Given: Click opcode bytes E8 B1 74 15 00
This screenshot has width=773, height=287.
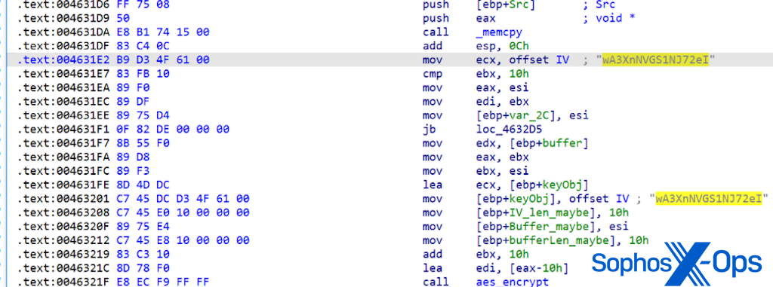Looking at the screenshot, I should tap(163, 32).
